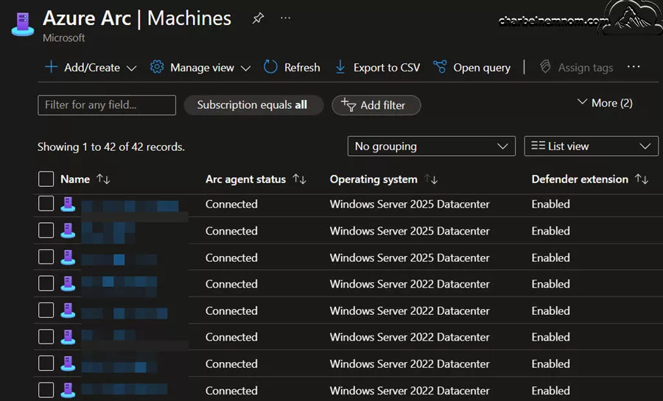Check the third Windows Server 2022 row
Viewport: 663px width, 401px height.
click(46, 337)
